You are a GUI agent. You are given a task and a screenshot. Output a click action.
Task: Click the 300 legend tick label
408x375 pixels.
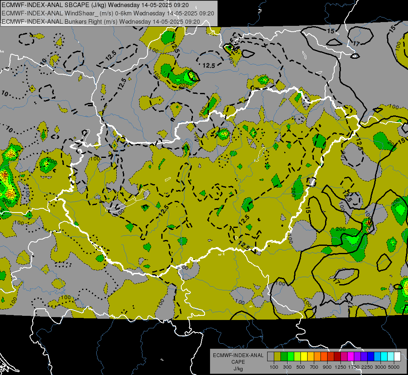[287, 367]
